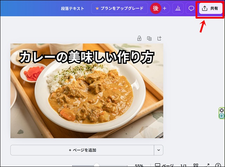Open the help question mark icon
Screen dimensions: 225x167
click(219, 165)
